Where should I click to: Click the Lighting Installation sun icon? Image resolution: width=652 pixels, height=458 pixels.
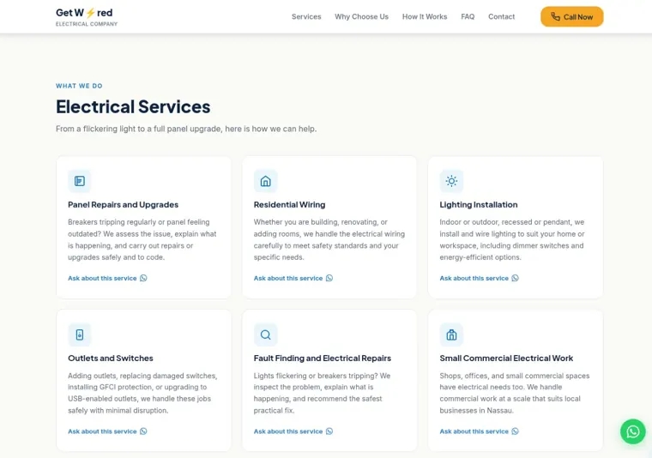click(451, 181)
